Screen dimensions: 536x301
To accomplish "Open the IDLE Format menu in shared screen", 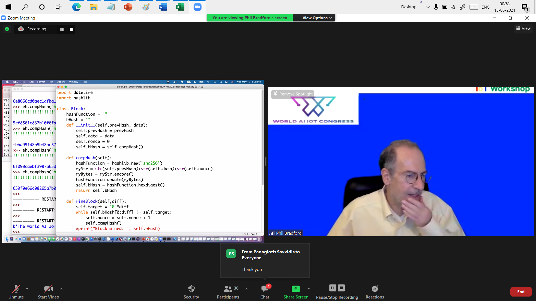I will tap(41, 82).
